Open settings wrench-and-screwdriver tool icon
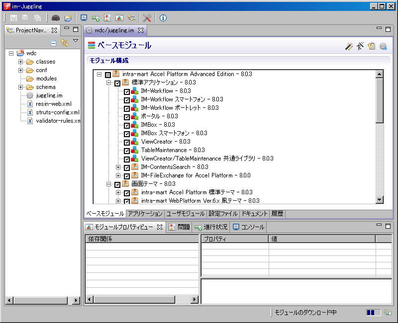Image resolution: width=398 pixels, height=323 pixels. (147, 18)
